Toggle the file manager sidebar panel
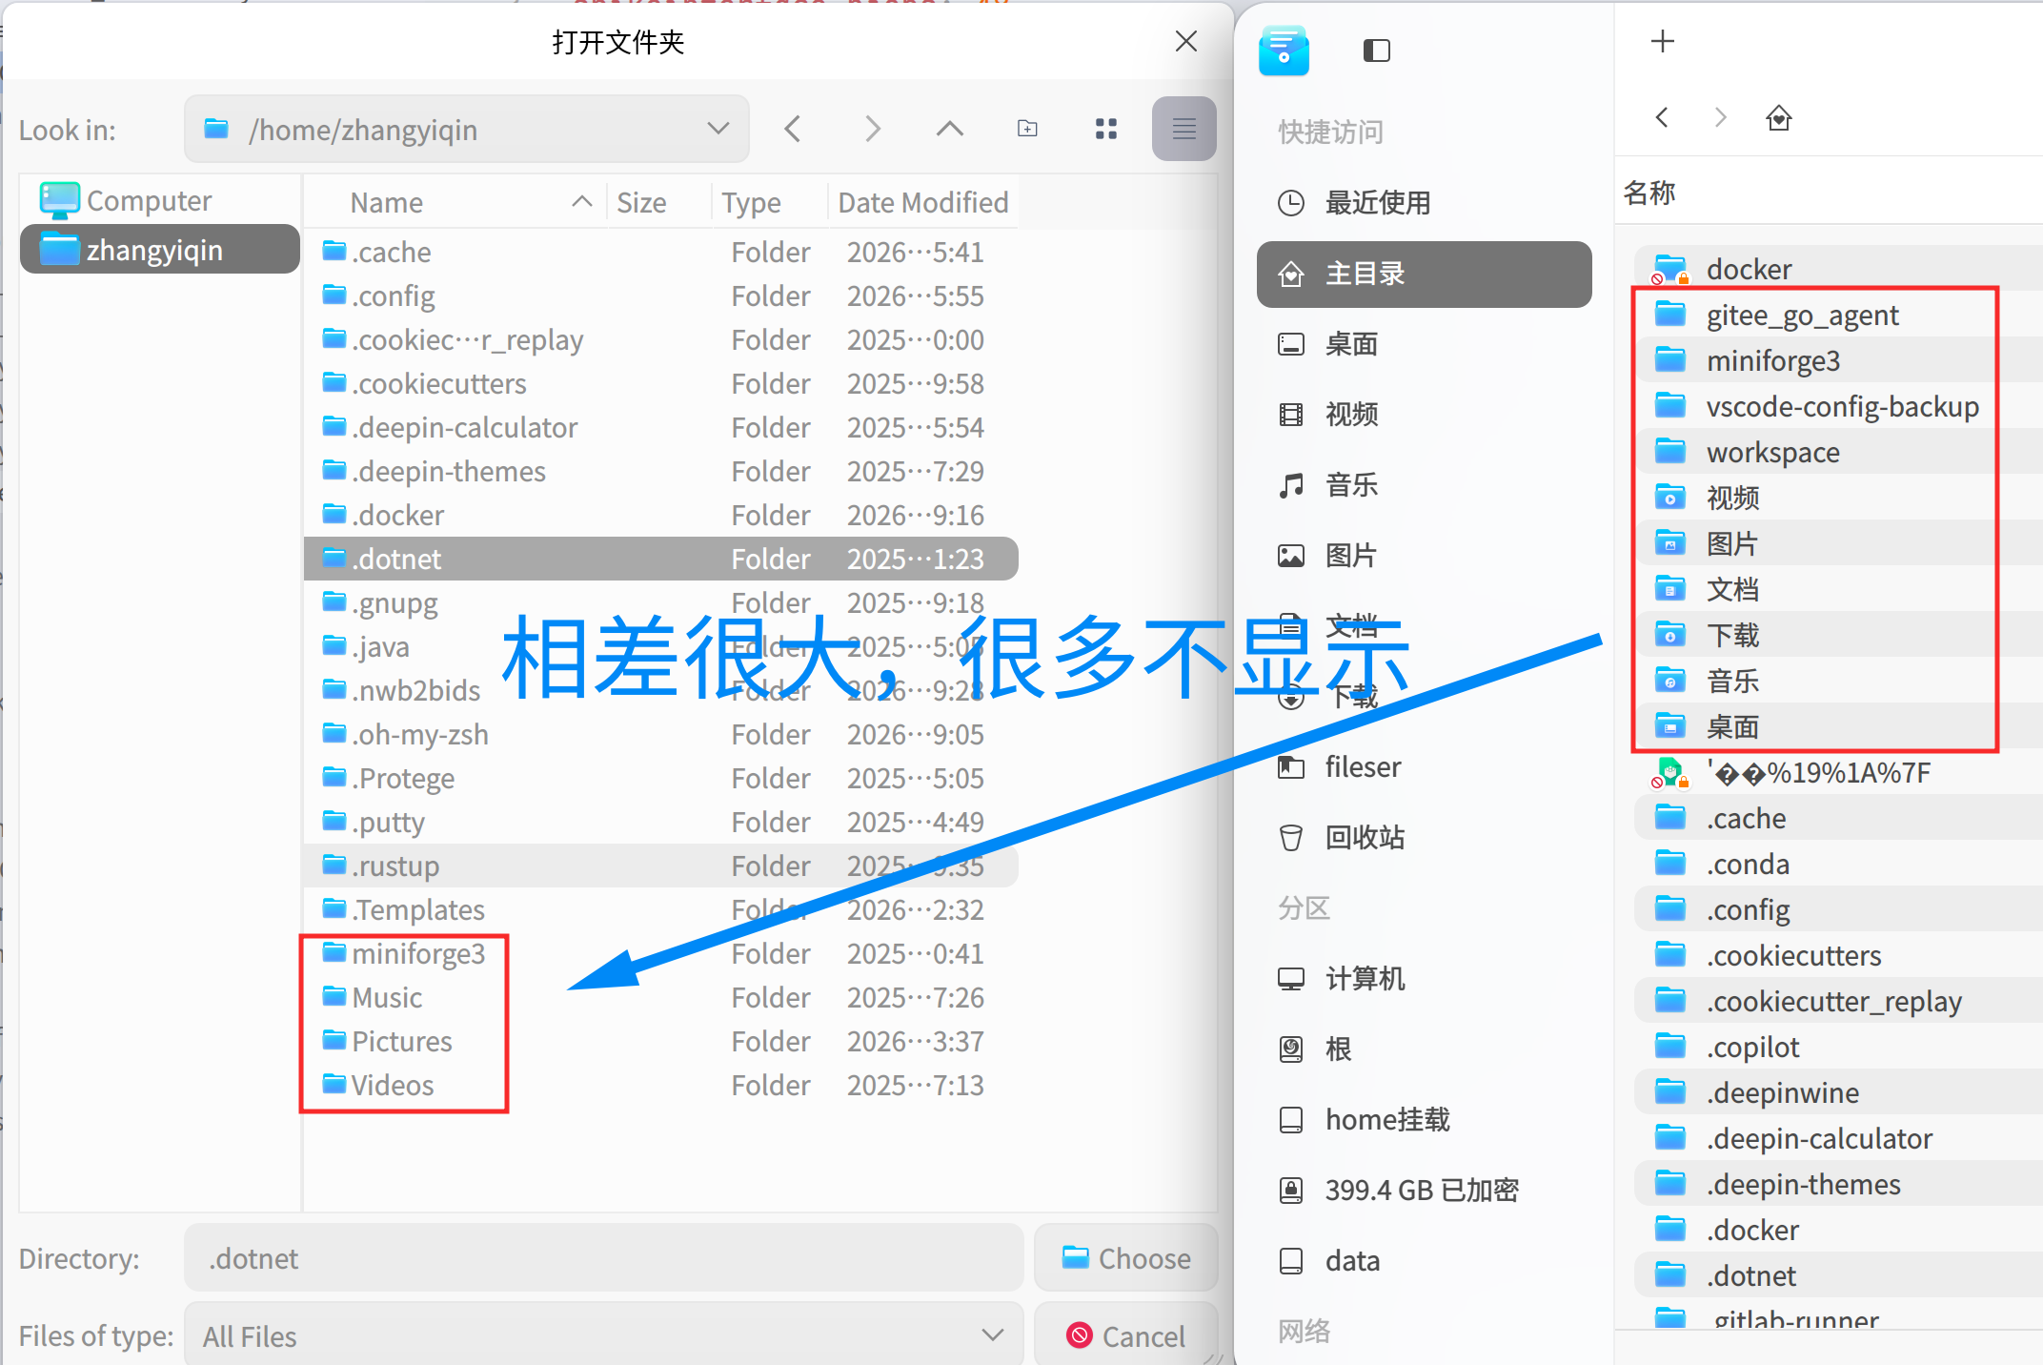The width and height of the screenshot is (2043, 1365). point(1376,51)
